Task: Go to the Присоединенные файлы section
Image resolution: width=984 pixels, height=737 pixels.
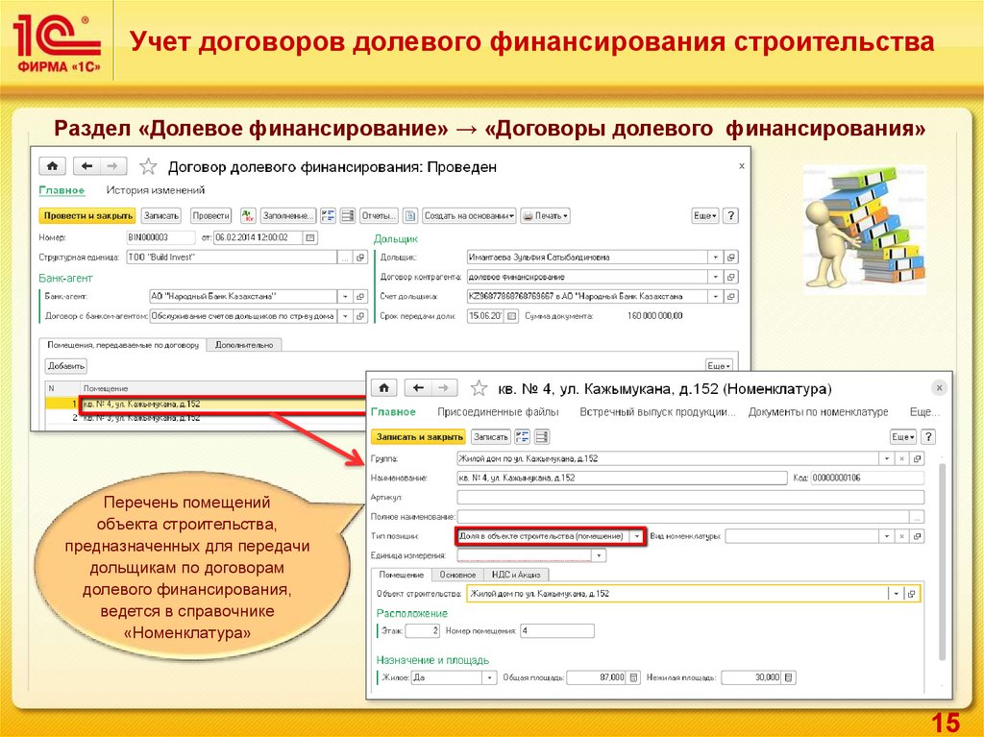Action: tap(498, 412)
